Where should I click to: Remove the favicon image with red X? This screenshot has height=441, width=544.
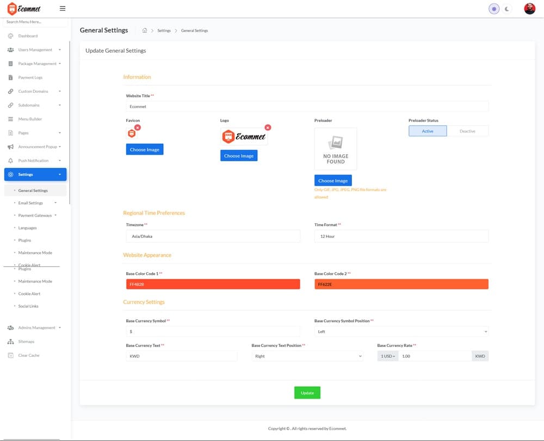coord(138,127)
